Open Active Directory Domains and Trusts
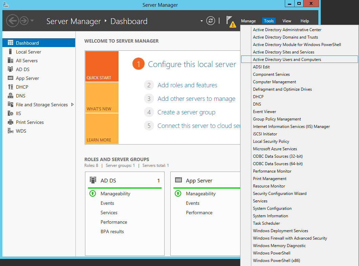 (x=286, y=37)
